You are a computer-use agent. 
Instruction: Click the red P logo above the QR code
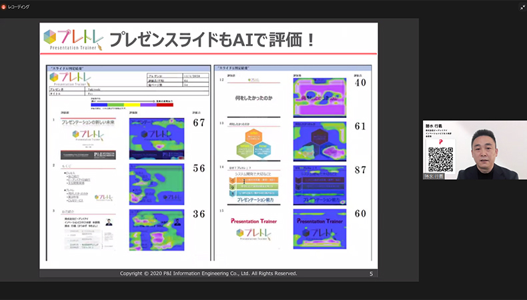441,142
